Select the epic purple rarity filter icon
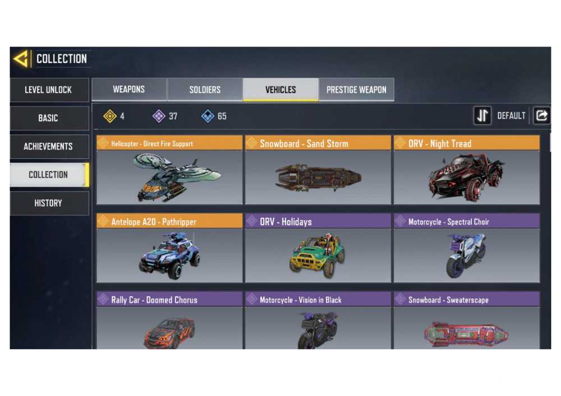This screenshot has height=396, width=561. point(159,116)
